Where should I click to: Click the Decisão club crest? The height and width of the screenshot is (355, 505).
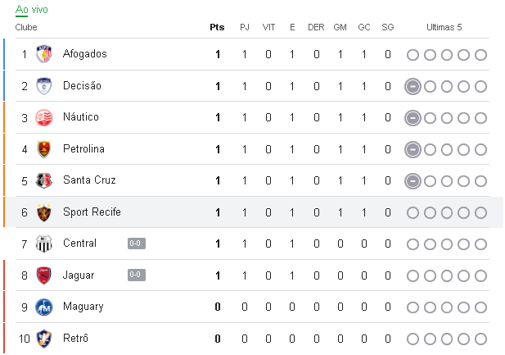pyautogui.click(x=44, y=86)
